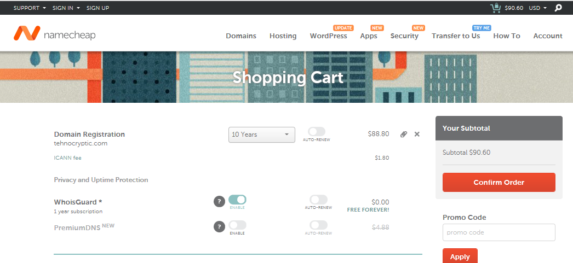
Task: Open PremiumDNS help question mark
Action: (x=219, y=226)
